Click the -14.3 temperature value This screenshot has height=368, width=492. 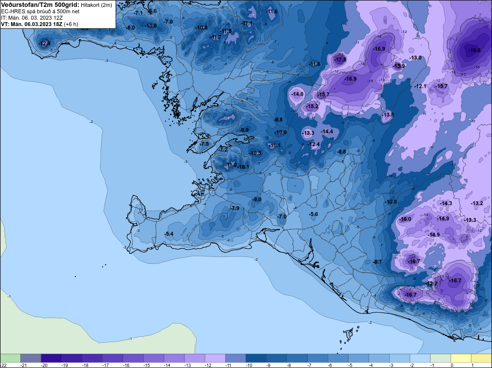tap(446, 203)
